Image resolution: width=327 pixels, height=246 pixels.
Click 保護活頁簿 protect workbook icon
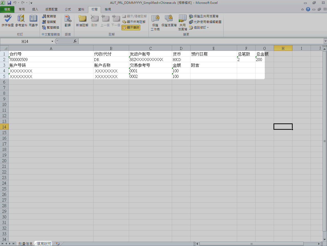pos(169,20)
